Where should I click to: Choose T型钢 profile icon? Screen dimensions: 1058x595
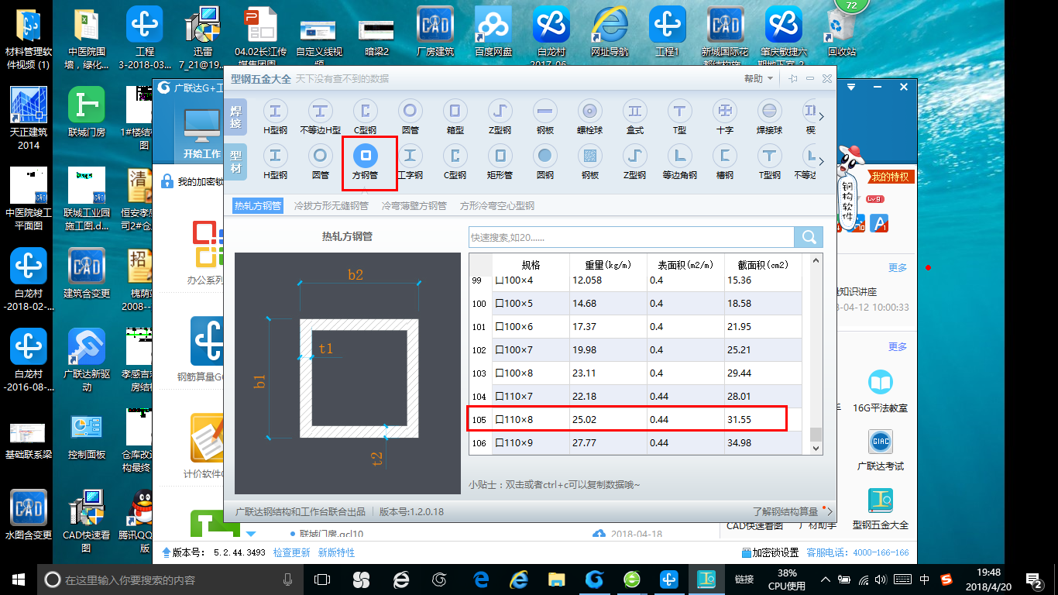click(x=769, y=163)
